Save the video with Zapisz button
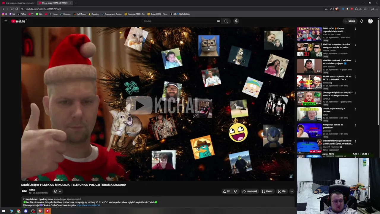This screenshot has width=380, height=214. coord(267,191)
